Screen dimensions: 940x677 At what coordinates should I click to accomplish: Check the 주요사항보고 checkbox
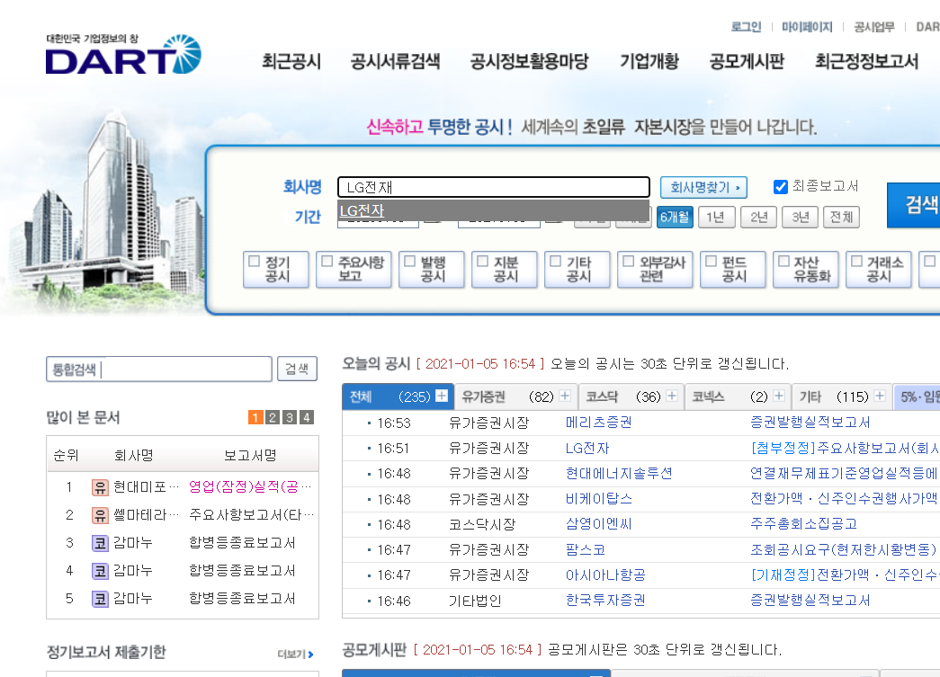pos(327,262)
